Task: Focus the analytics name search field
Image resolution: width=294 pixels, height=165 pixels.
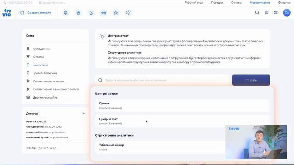Action: [x=162, y=80]
